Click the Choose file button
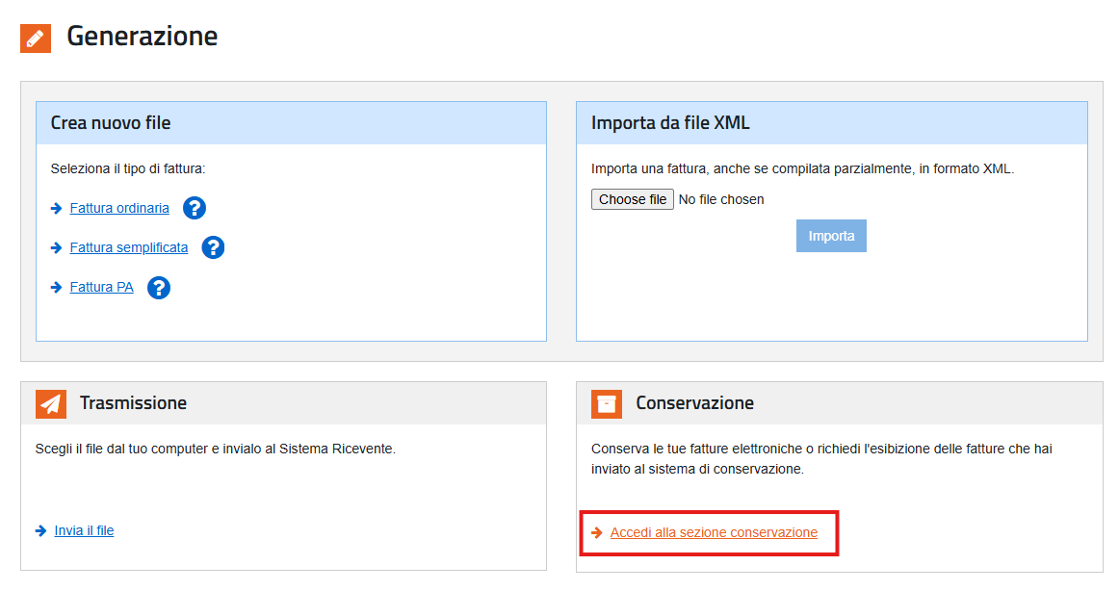The image size is (1119, 591). pos(631,198)
